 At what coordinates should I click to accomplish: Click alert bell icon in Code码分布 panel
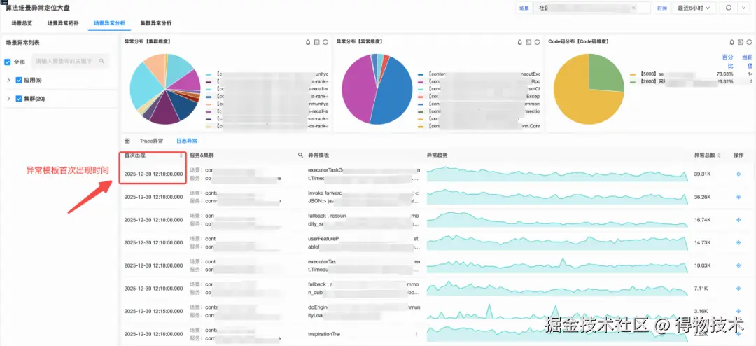click(x=732, y=42)
